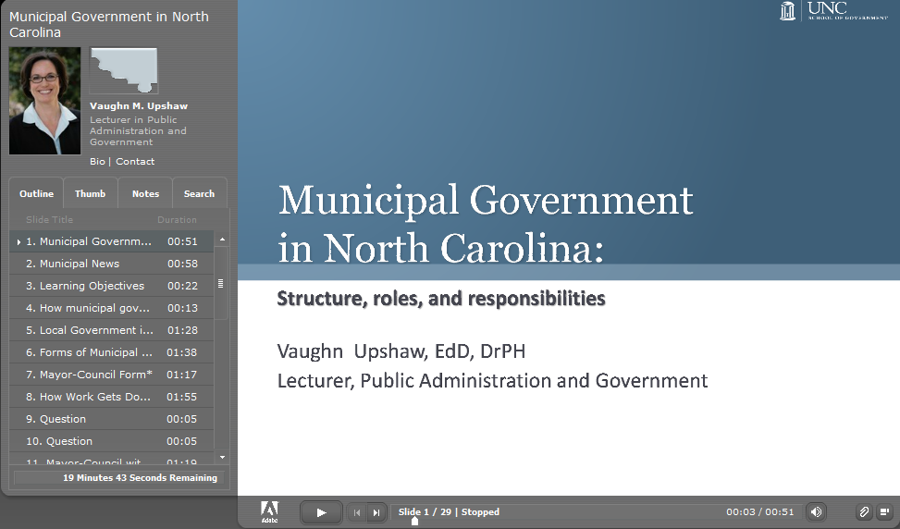
Task: Toggle the sidebar layout icon
Action: click(x=884, y=511)
